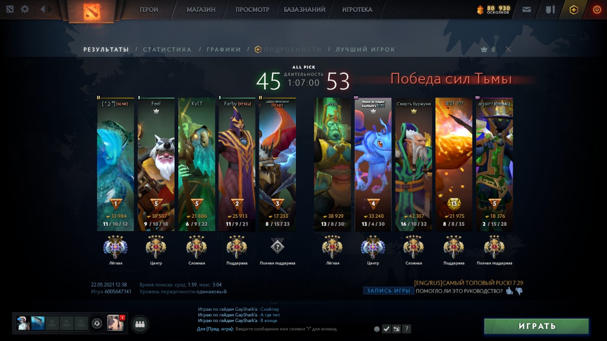Open the chat help question mark button

click(406, 329)
